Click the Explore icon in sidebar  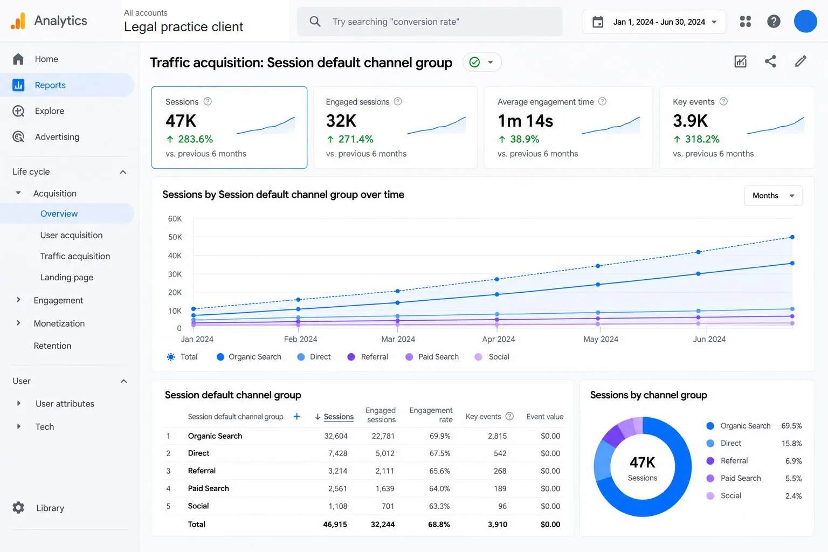click(18, 111)
